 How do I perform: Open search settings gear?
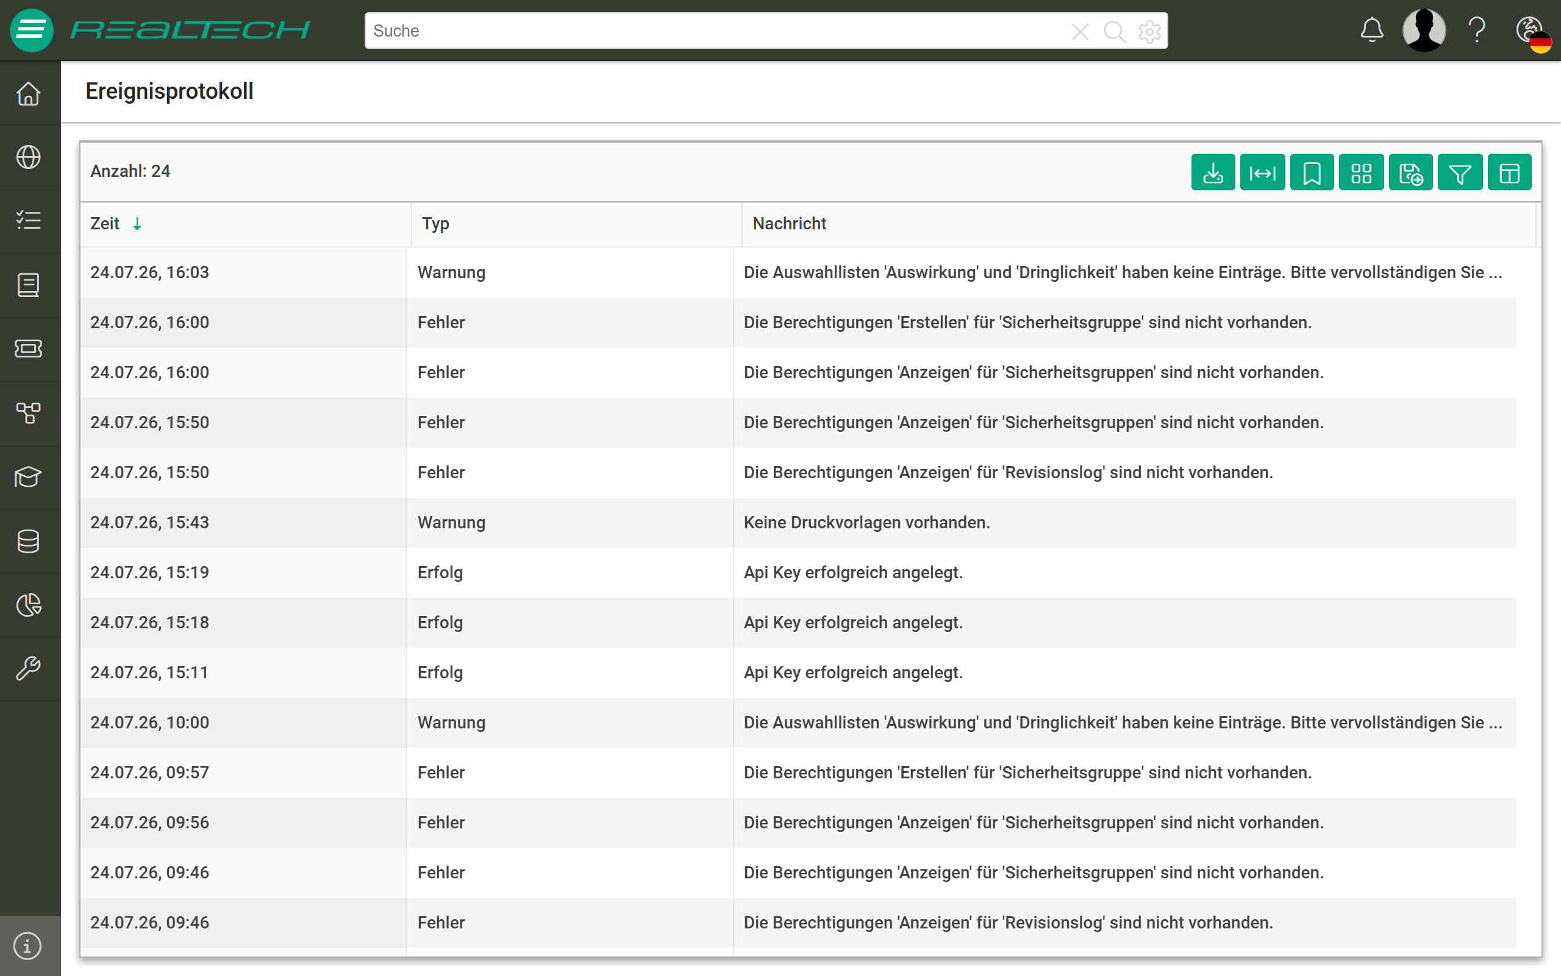click(1149, 31)
